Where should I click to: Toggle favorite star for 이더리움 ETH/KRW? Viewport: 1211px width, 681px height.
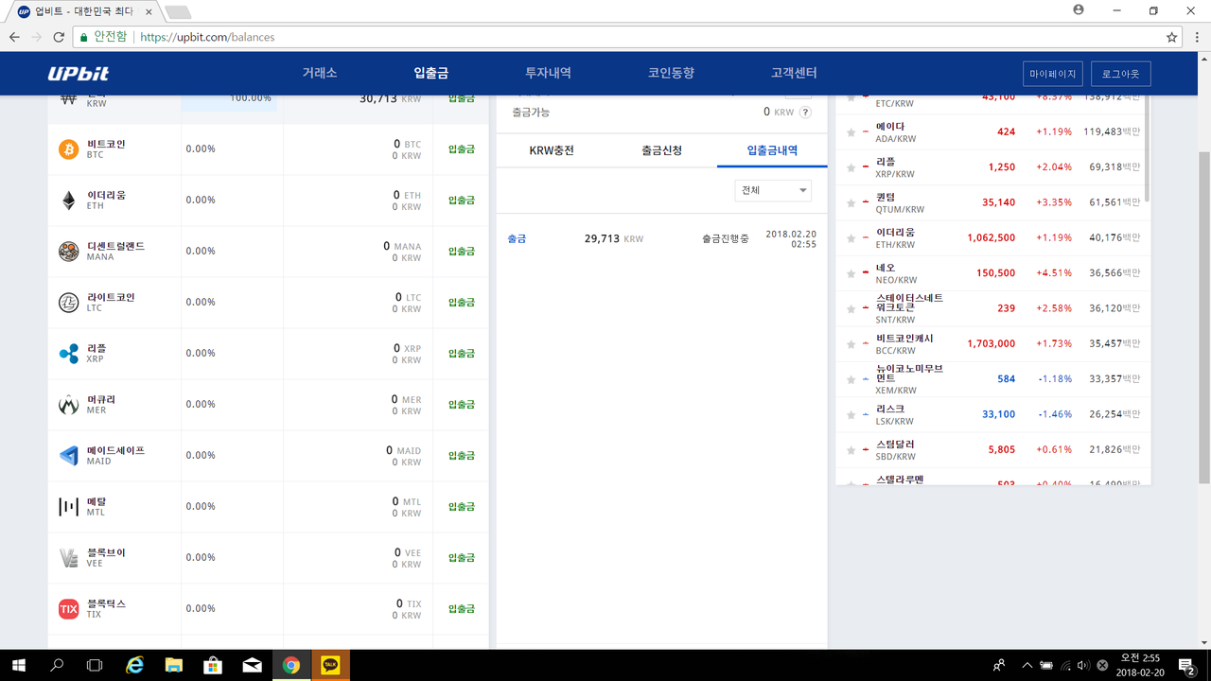851,237
